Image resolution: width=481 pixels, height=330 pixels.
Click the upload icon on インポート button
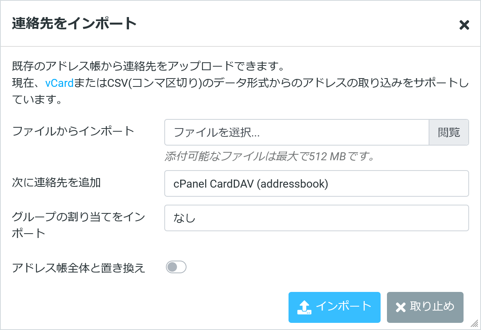304,307
